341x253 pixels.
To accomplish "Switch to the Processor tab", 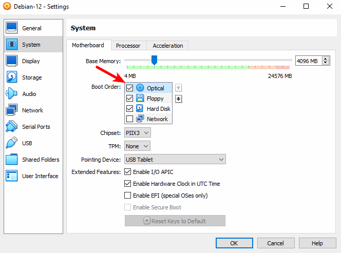I will click(x=128, y=46).
